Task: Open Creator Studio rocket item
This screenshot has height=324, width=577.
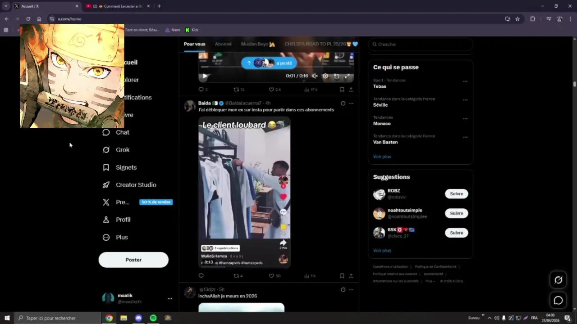Action: click(129, 185)
